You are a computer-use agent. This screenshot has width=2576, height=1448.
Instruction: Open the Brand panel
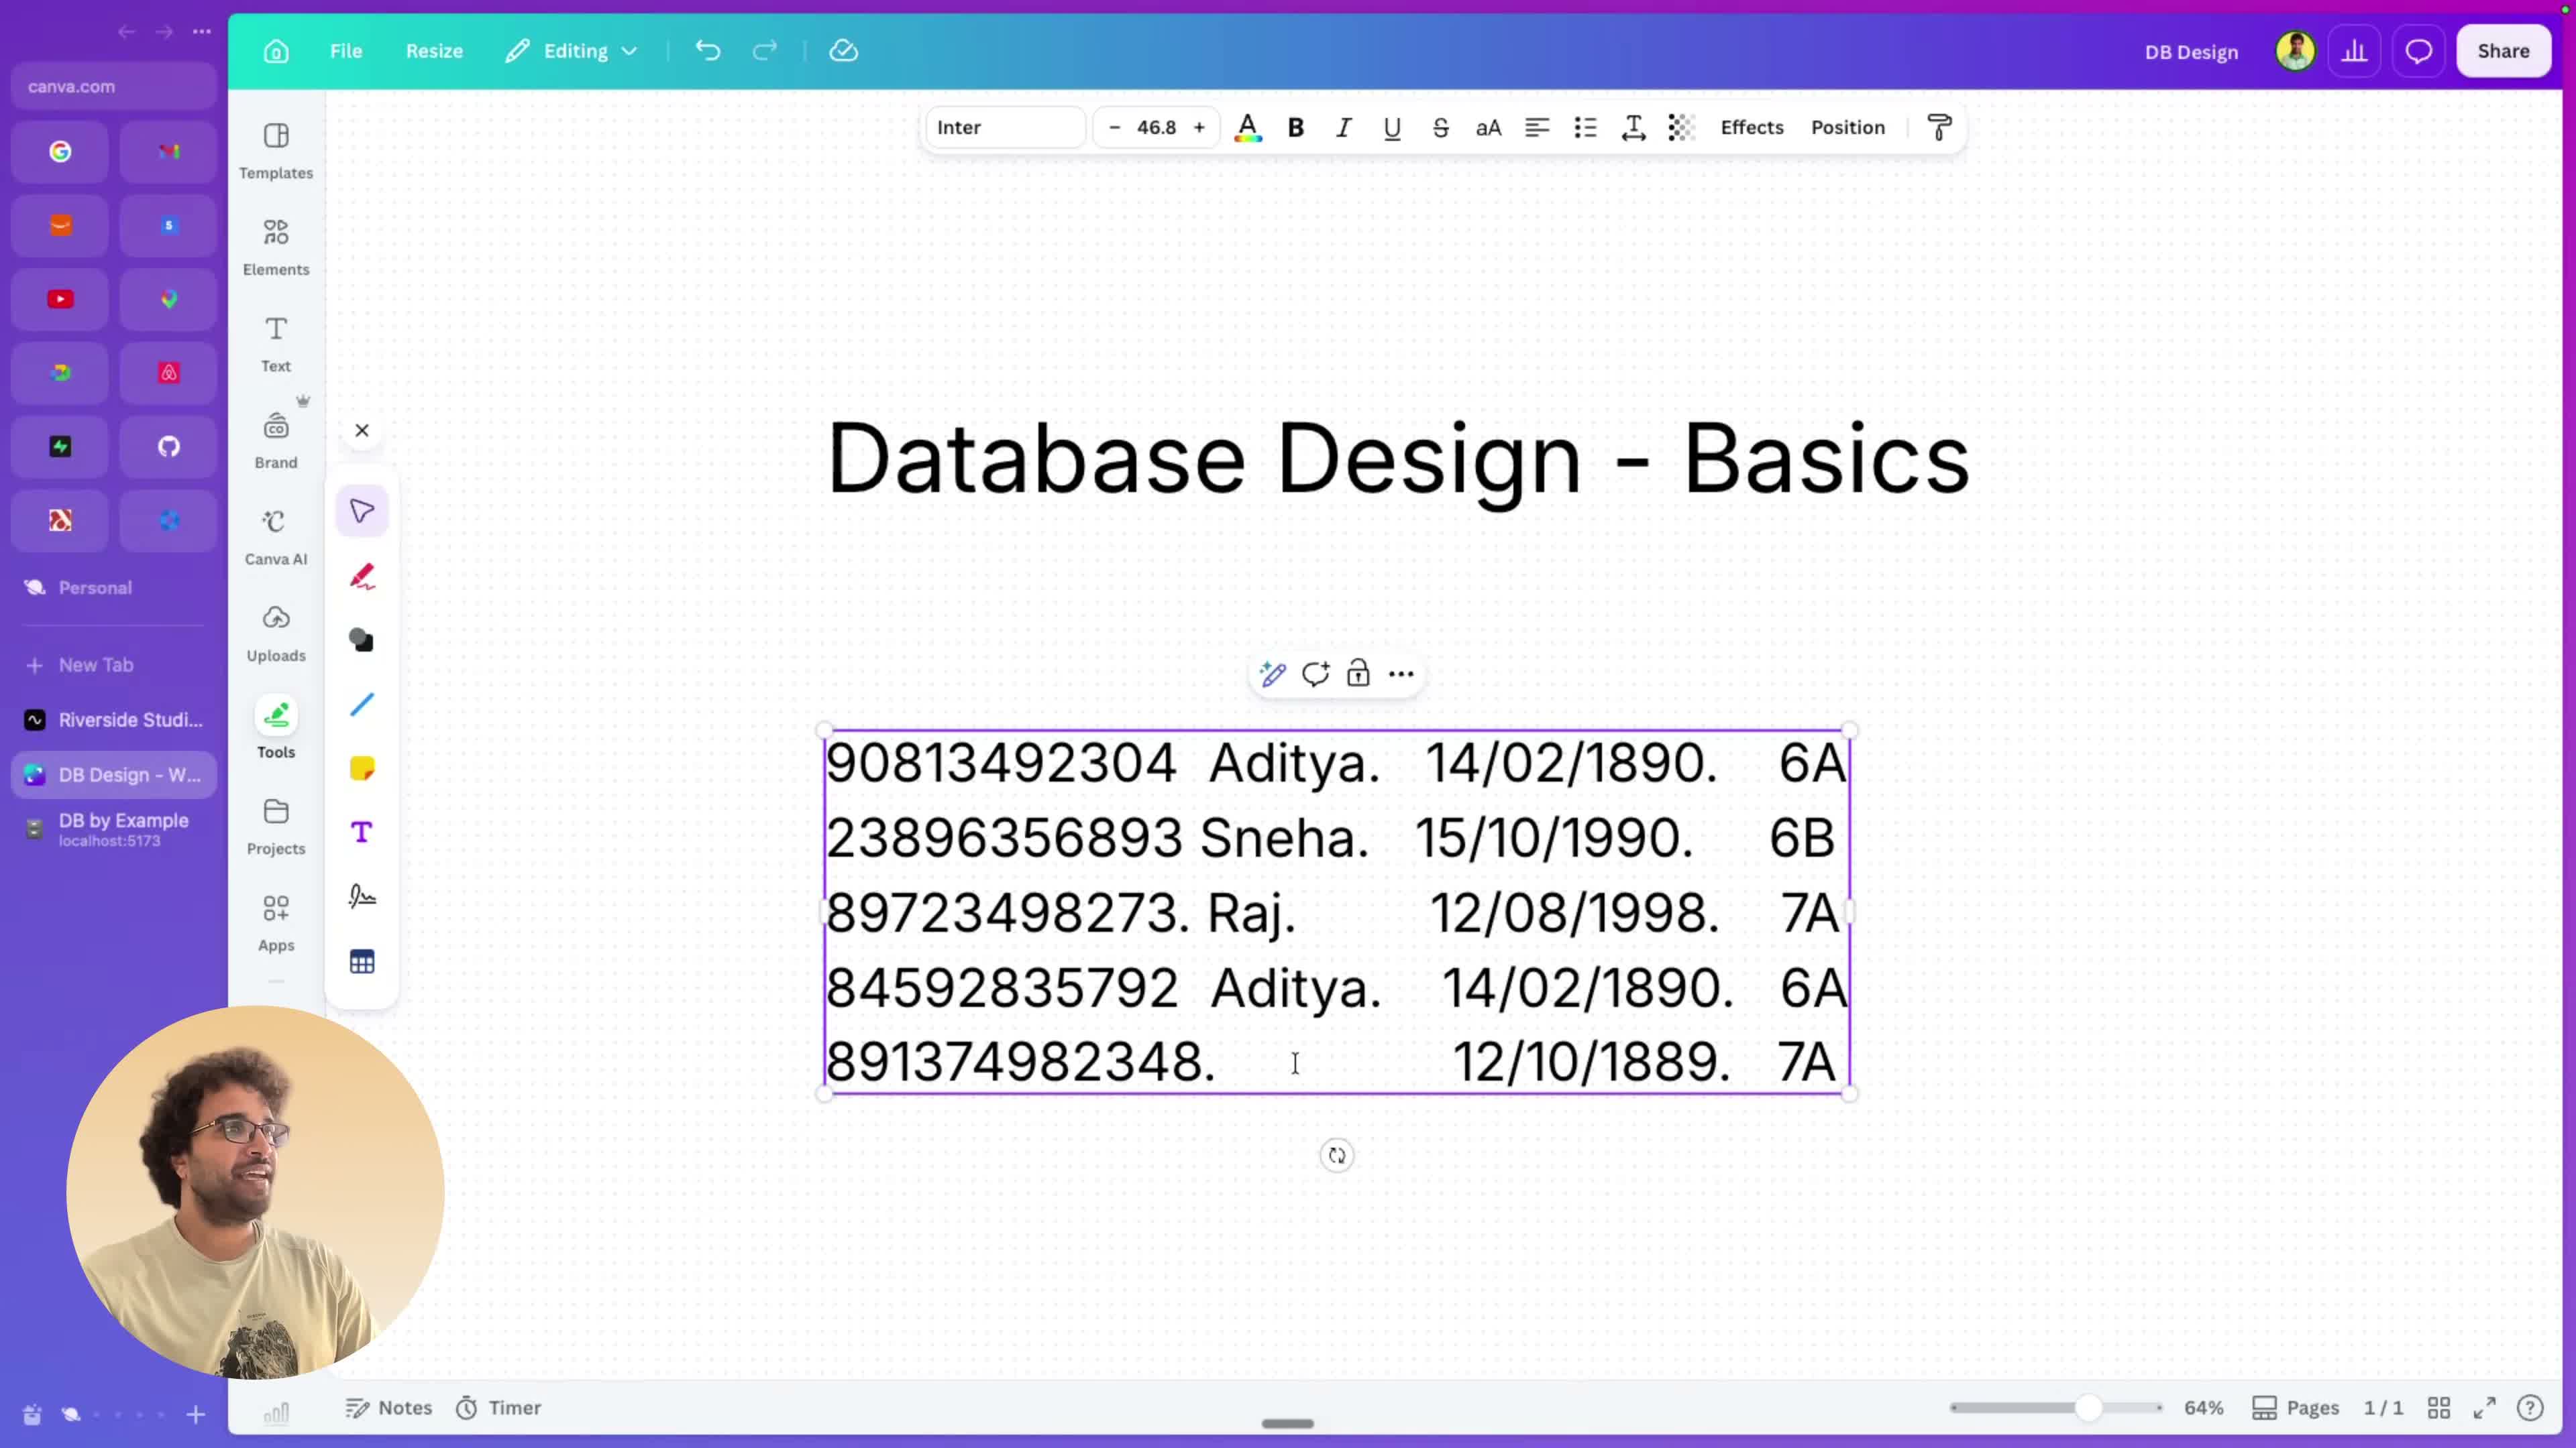coord(276,440)
